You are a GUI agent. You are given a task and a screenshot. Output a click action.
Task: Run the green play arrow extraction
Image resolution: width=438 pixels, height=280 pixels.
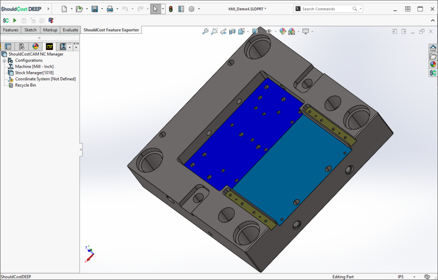[14, 20]
